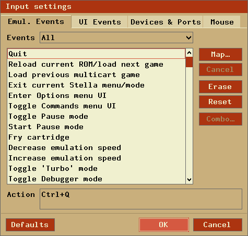This screenshot has height=236, width=248.
Task: Switch to the Mouse tab
Action: 222,22
